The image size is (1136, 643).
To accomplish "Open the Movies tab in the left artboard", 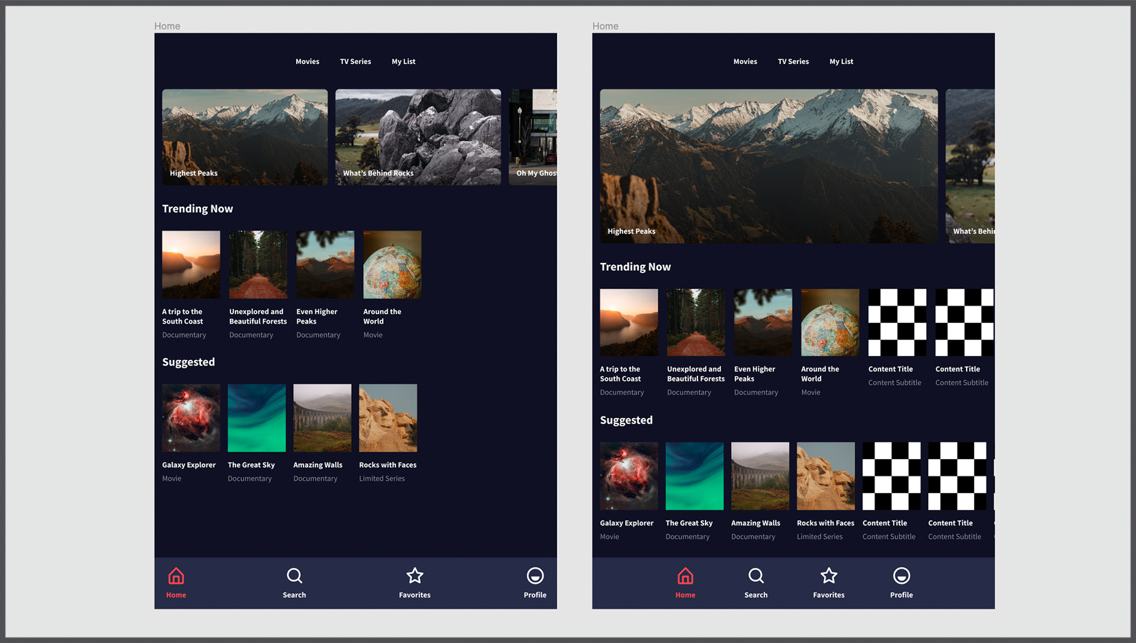I will [307, 62].
